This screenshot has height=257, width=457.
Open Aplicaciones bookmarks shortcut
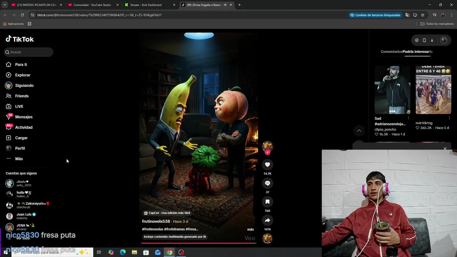(x=13, y=24)
